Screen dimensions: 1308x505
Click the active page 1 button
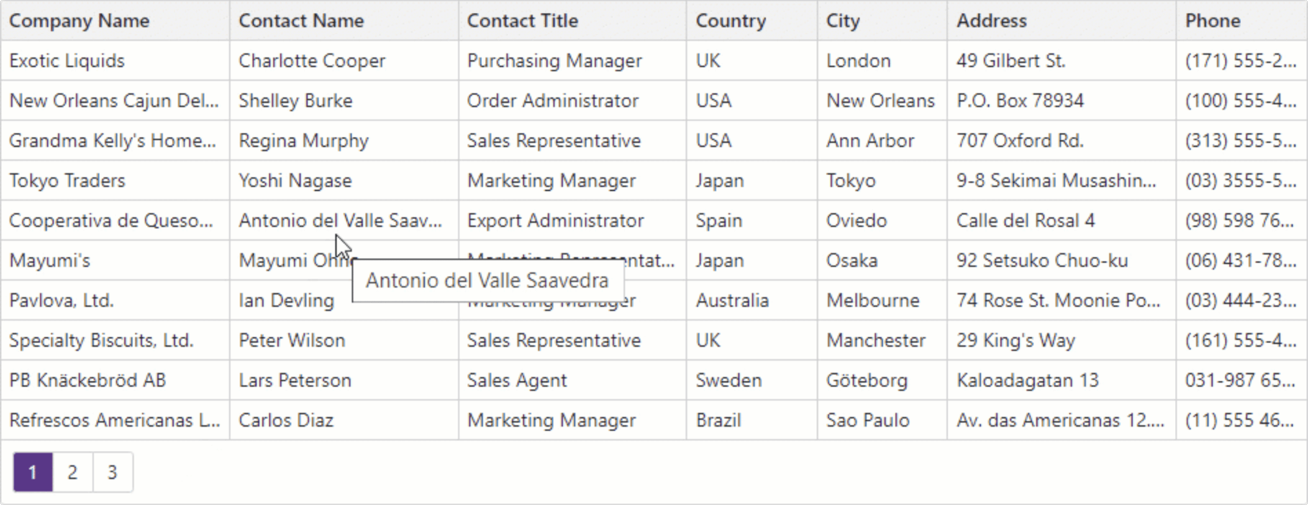[33, 472]
